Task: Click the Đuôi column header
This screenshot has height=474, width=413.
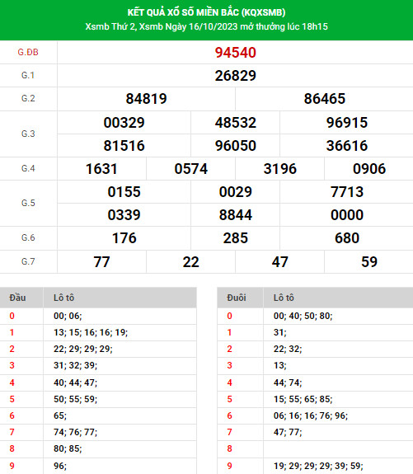Action: click(x=237, y=298)
